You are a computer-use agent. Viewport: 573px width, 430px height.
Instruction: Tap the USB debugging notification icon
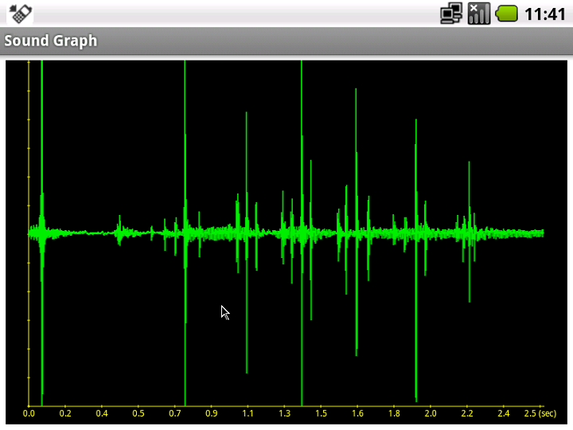[21, 13]
